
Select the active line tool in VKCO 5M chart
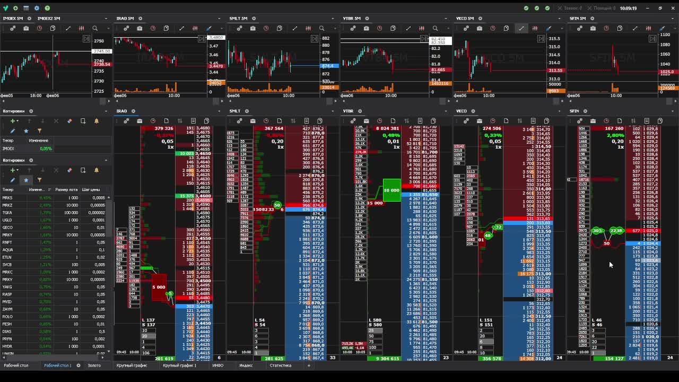[x=521, y=28]
